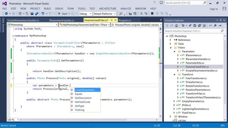The height and width of the screenshot is (128, 228).
Task: Click the editor split window icon
Action: click(x=161, y=29)
